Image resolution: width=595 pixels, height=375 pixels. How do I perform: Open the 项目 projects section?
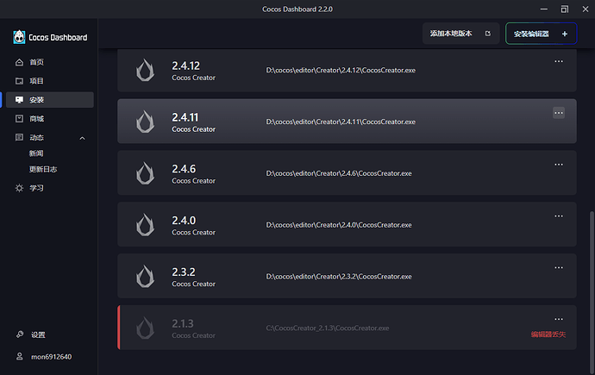point(36,81)
